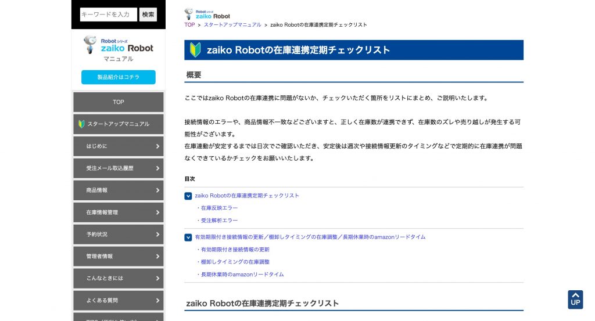Open the よくある質問 sidebar item
Image resolution: width=595 pixels, height=321 pixels.
pos(119,300)
